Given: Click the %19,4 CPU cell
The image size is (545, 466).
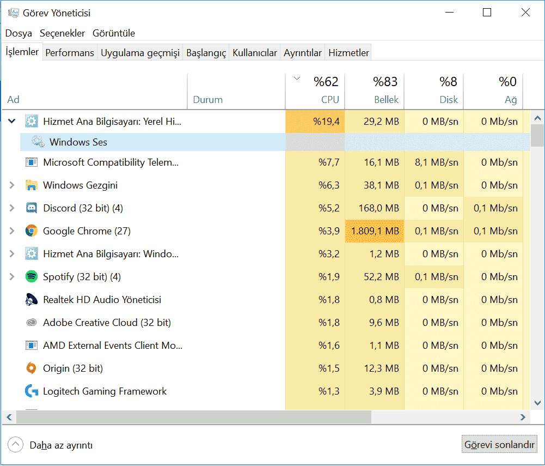Looking at the screenshot, I should coord(315,121).
